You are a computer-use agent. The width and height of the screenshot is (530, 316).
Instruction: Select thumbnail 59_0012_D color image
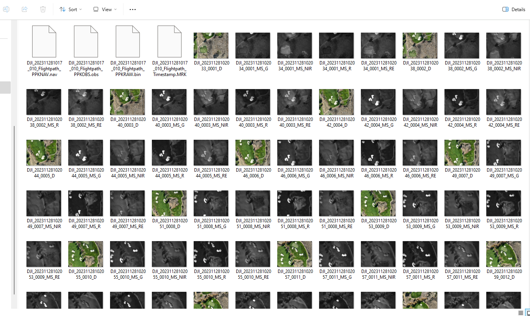pos(504,254)
